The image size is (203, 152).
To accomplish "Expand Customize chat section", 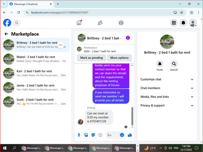I will point(167,79).
